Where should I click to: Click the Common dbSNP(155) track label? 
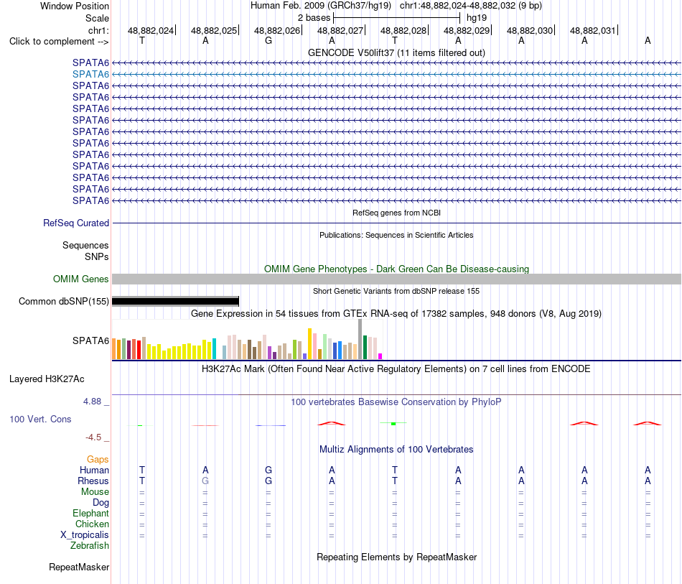click(x=63, y=301)
